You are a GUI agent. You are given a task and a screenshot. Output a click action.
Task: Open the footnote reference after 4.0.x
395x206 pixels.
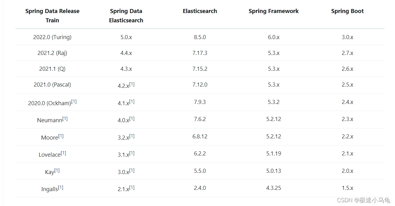(132, 119)
